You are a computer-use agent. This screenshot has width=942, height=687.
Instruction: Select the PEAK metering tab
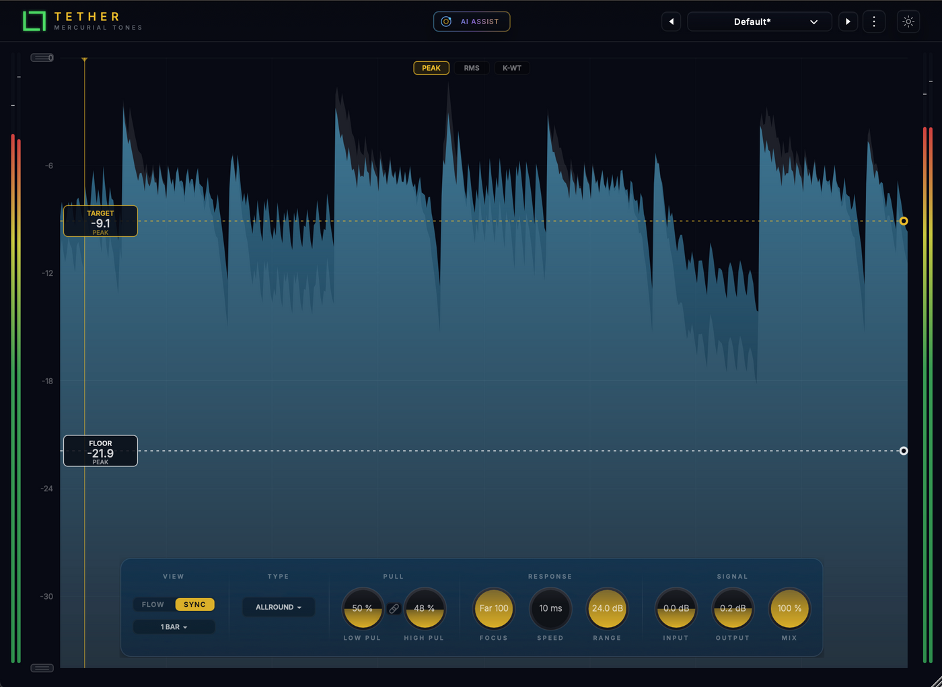pyautogui.click(x=431, y=68)
